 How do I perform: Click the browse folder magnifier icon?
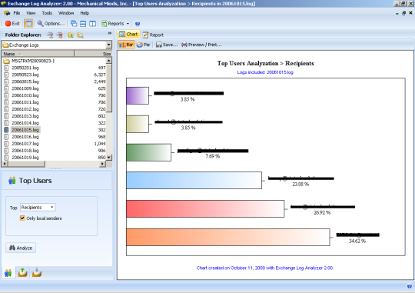click(81, 35)
